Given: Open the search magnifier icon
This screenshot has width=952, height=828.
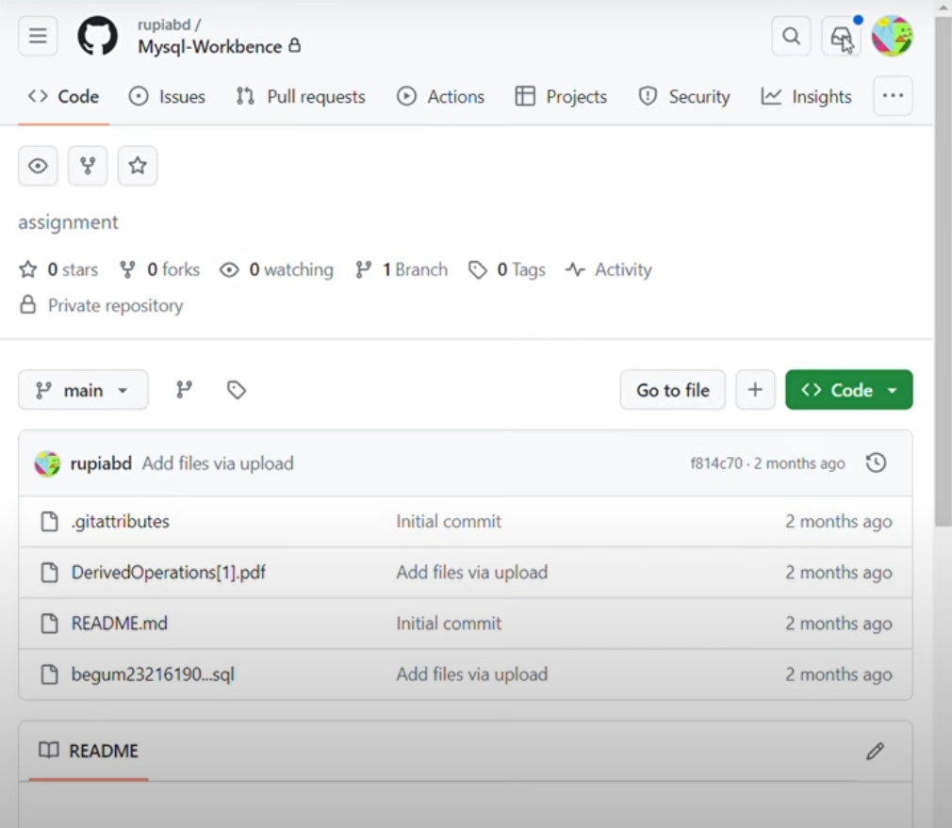Looking at the screenshot, I should pyautogui.click(x=791, y=36).
